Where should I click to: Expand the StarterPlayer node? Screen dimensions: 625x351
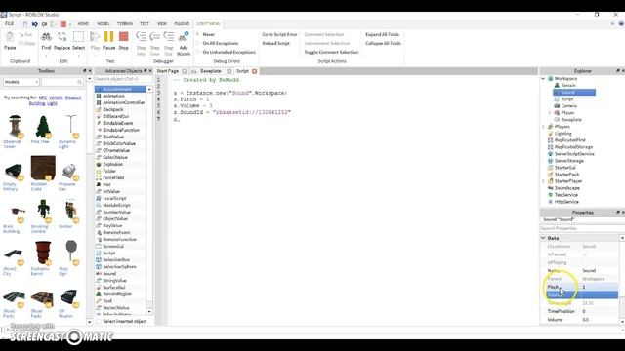pyautogui.click(x=543, y=181)
